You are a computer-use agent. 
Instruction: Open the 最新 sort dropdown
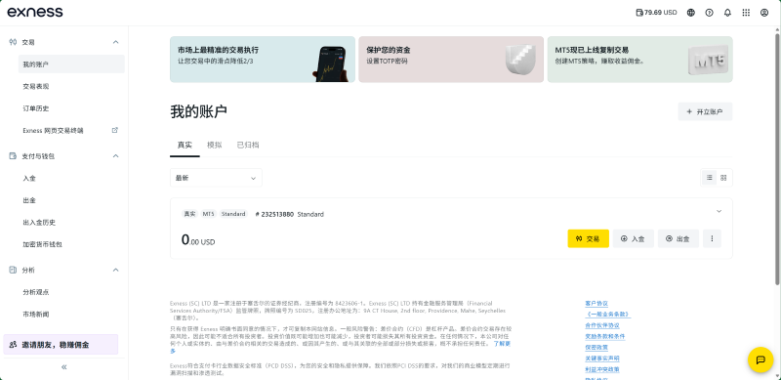[x=216, y=178]
